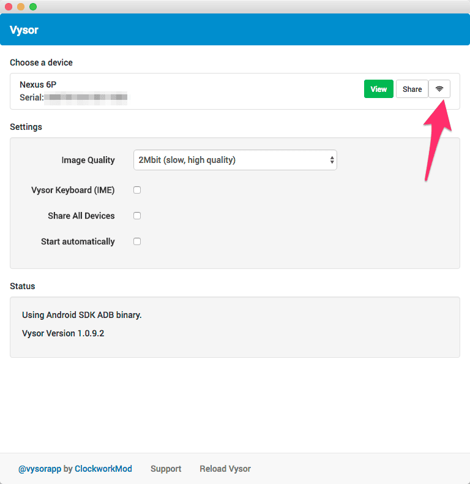This screenshot has width=470, height=484.
Task: Click the Vysor Version 1.0.9.2 text
Action: tap(63, 333)
